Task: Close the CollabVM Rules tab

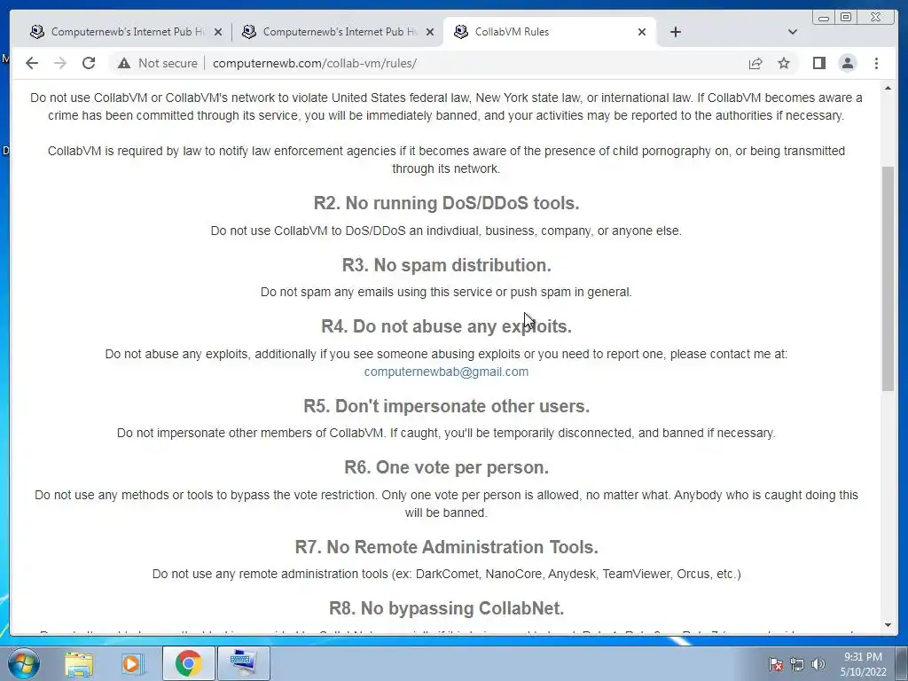Action: pyautogui.click(x=642, y=32)
